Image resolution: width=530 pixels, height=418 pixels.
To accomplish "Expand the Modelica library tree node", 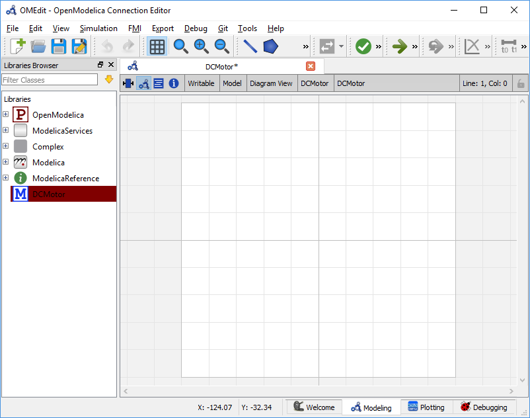I will 6,162.
